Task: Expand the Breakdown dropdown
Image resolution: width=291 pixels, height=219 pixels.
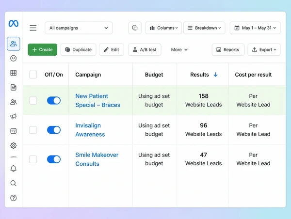Action: (204, 28)
